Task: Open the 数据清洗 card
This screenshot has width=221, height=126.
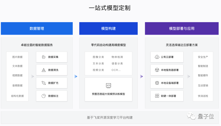Action: coord(52,70)
